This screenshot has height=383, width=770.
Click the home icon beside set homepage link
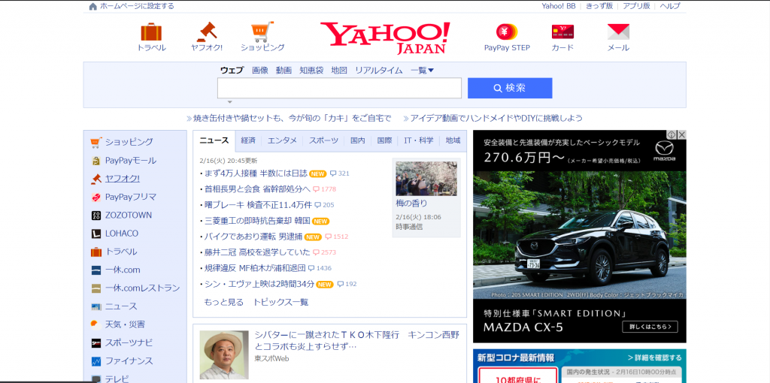pos(92,6)
